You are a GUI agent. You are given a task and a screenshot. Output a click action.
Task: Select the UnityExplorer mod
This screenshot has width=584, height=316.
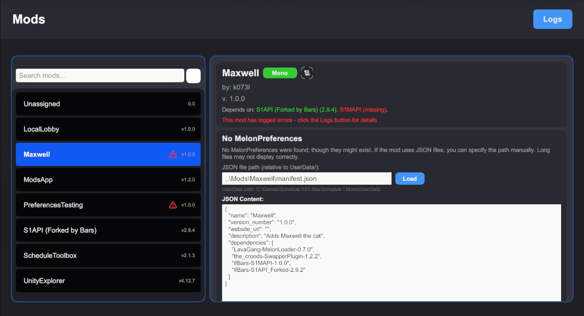(x=107, y=281)
